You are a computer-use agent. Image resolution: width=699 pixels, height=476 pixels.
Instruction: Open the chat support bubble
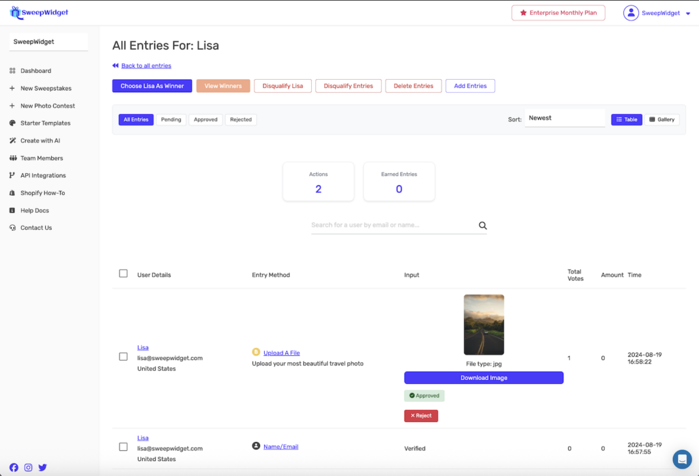[x=681, y=458]
